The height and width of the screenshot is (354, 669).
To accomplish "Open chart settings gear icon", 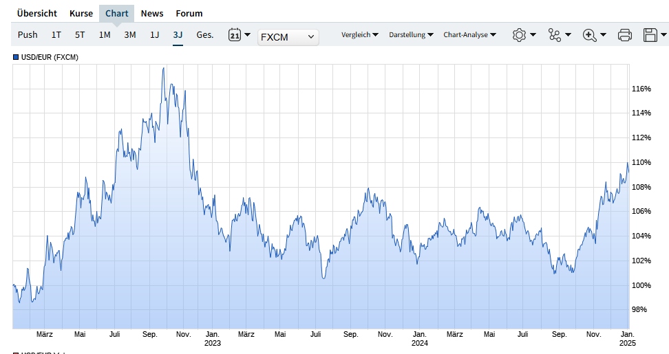I will click(x=519, y=35).
